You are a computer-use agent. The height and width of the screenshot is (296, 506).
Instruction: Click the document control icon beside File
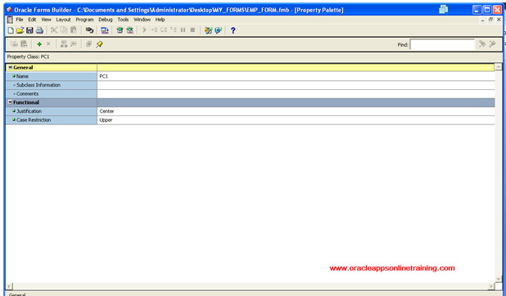(10, 20)
